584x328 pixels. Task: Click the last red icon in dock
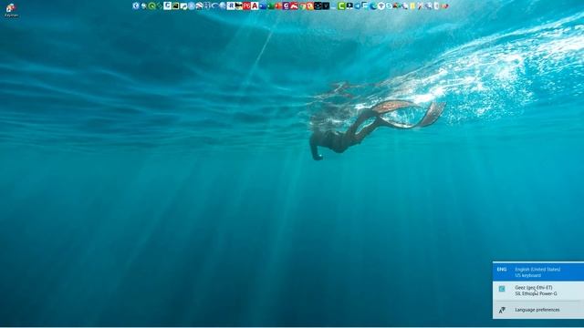[x=445, y=5]
